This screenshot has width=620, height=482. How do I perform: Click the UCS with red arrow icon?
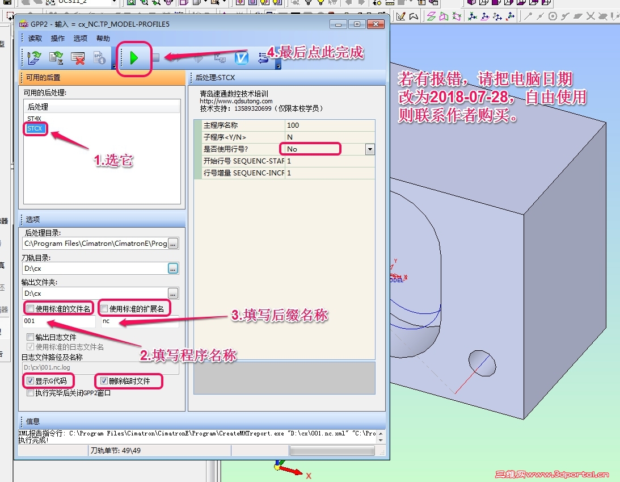[x=511, y=16]
